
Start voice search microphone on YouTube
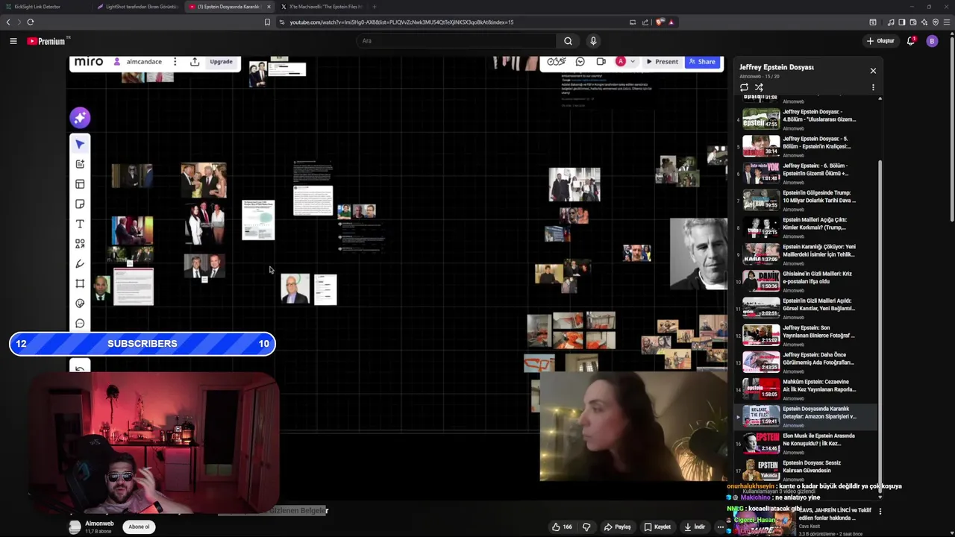point(593,41)
